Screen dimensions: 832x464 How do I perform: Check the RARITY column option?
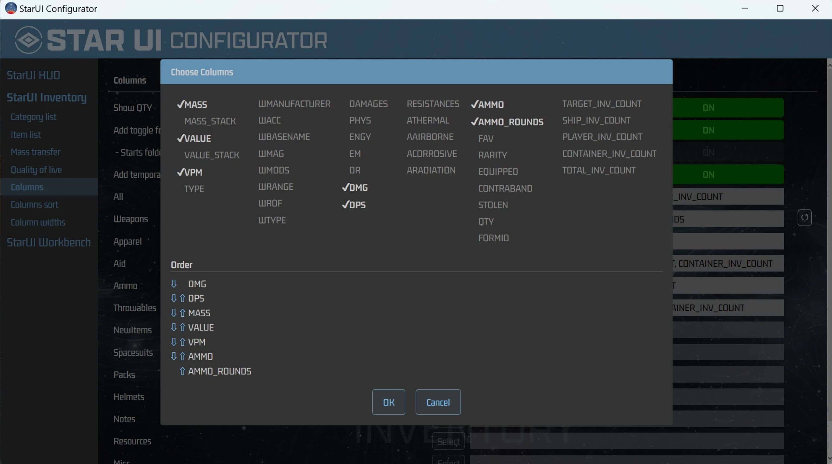click(492, 155)
